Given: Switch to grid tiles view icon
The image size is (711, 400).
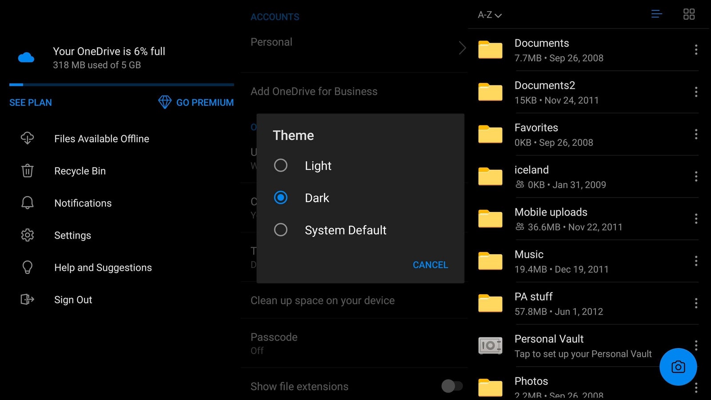Looking at the screenshot, I should click(689, 14).
